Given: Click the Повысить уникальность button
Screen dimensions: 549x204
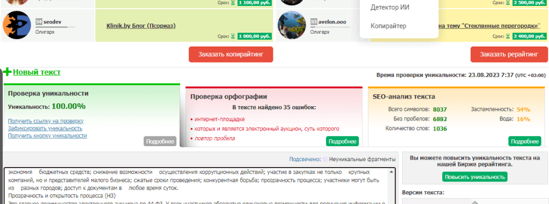Looking at the screenshot, I should tap(474, 177).
